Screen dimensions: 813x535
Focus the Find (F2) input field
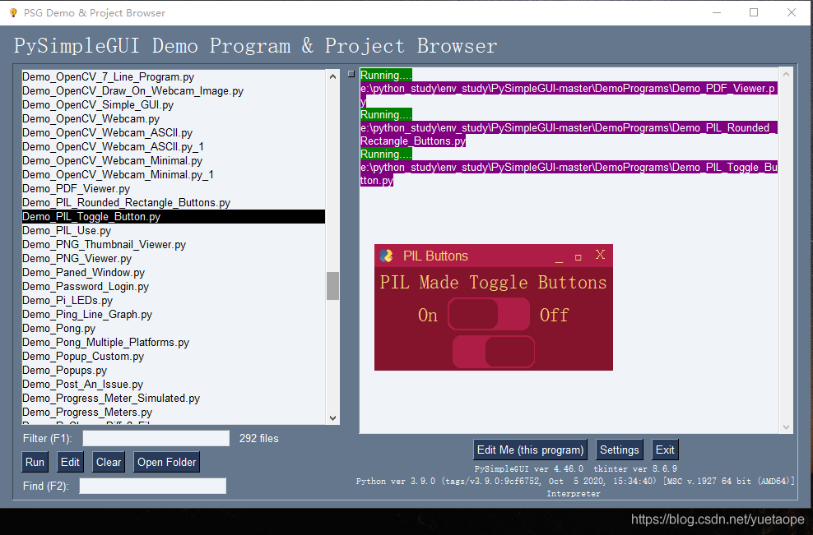(x=152, y=486)
